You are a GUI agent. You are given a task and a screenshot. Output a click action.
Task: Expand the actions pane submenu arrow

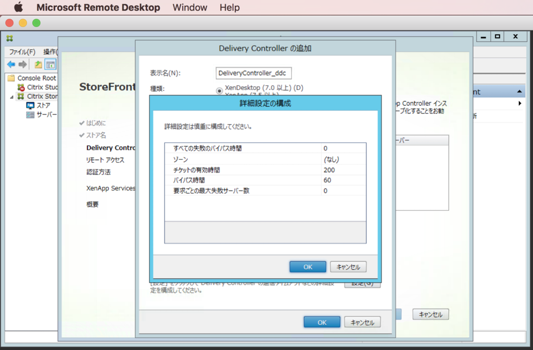[x=520, y=103]
